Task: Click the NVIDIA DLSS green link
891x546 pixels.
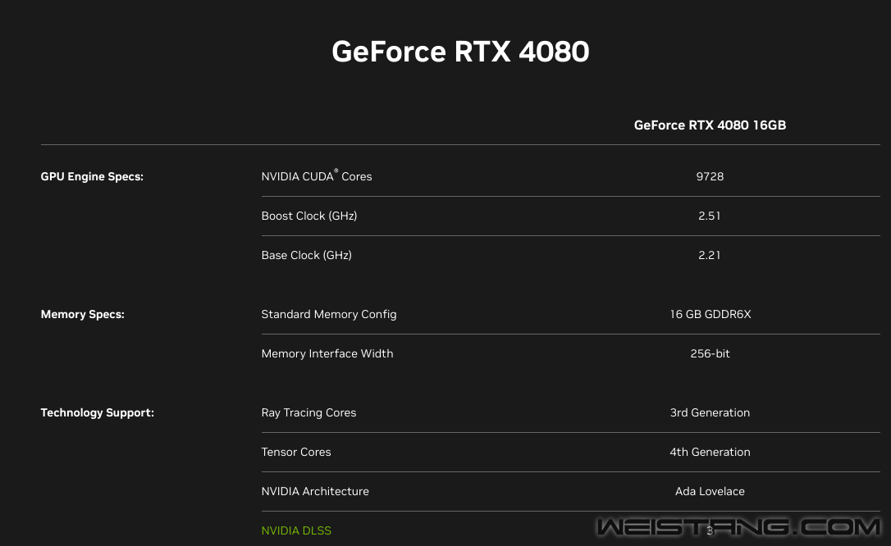Action: (296, 530)
